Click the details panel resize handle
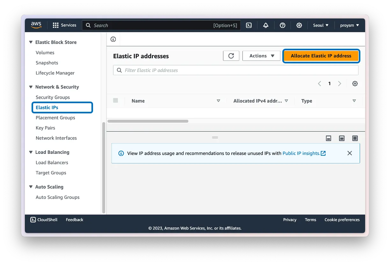 [215, 137]
